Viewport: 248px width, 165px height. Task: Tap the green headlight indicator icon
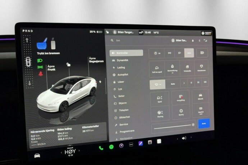point(40,61)
